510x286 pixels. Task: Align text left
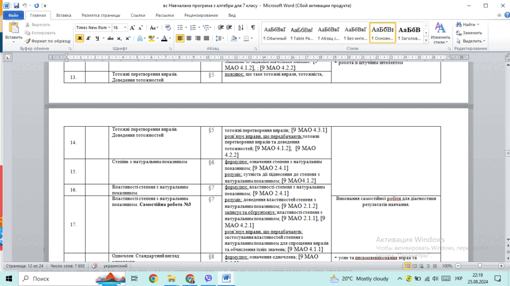coord(180,38)
